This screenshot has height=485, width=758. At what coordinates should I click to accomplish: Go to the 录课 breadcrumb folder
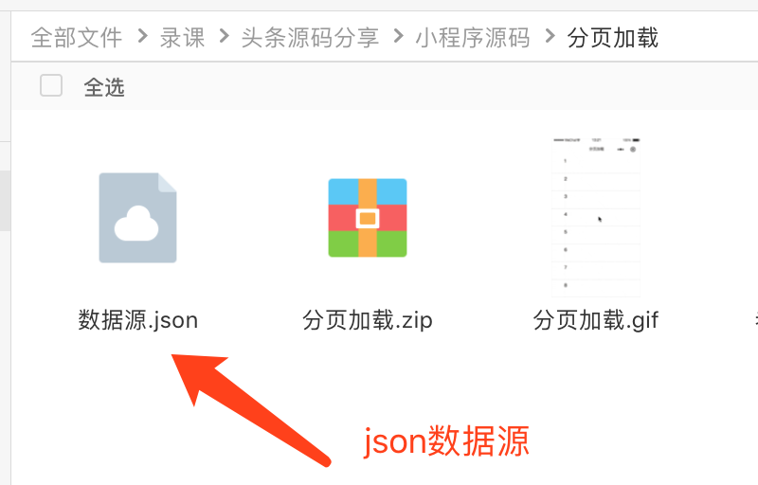pos(183,38)
